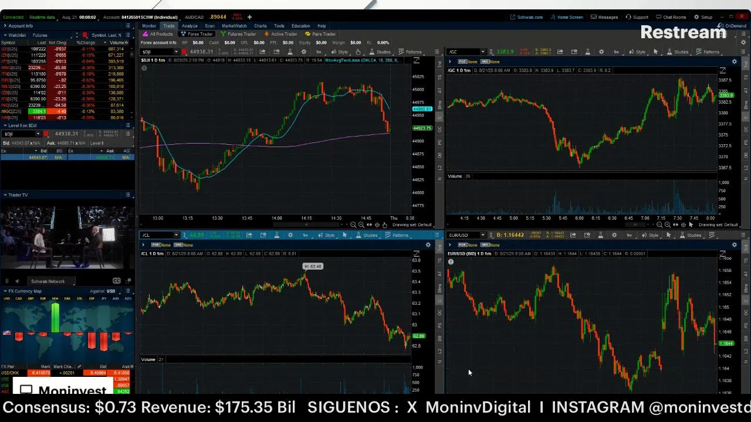This screenshot has width=751, height=422.
Task: Open Chat Rooms
Action: click(x=671, y=17)
